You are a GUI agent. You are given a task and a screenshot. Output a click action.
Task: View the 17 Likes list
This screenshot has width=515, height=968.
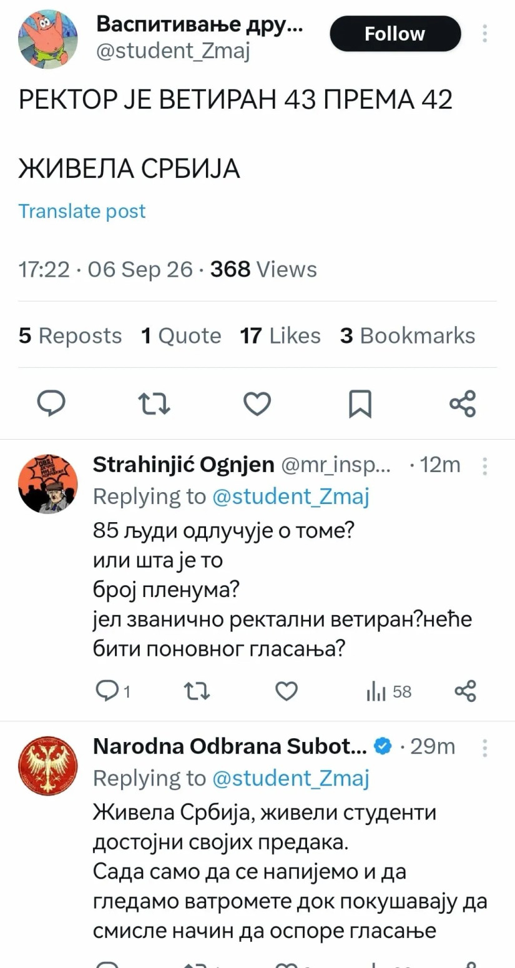(x=280, y=335)
